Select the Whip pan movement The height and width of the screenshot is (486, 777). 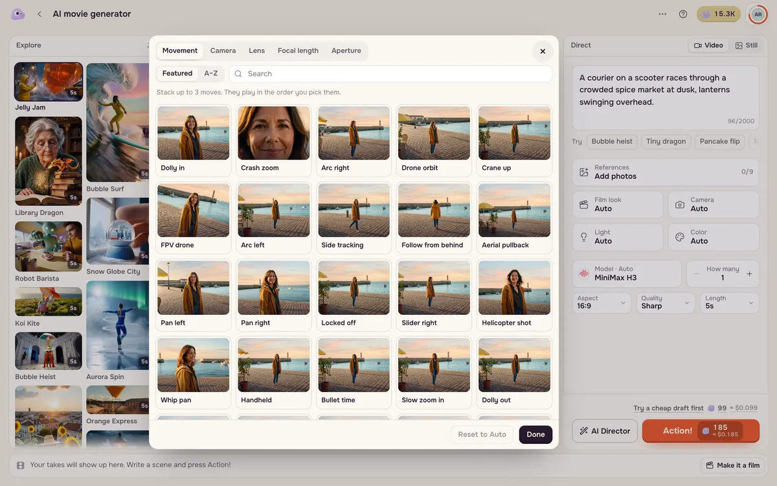tap(194, 373)
